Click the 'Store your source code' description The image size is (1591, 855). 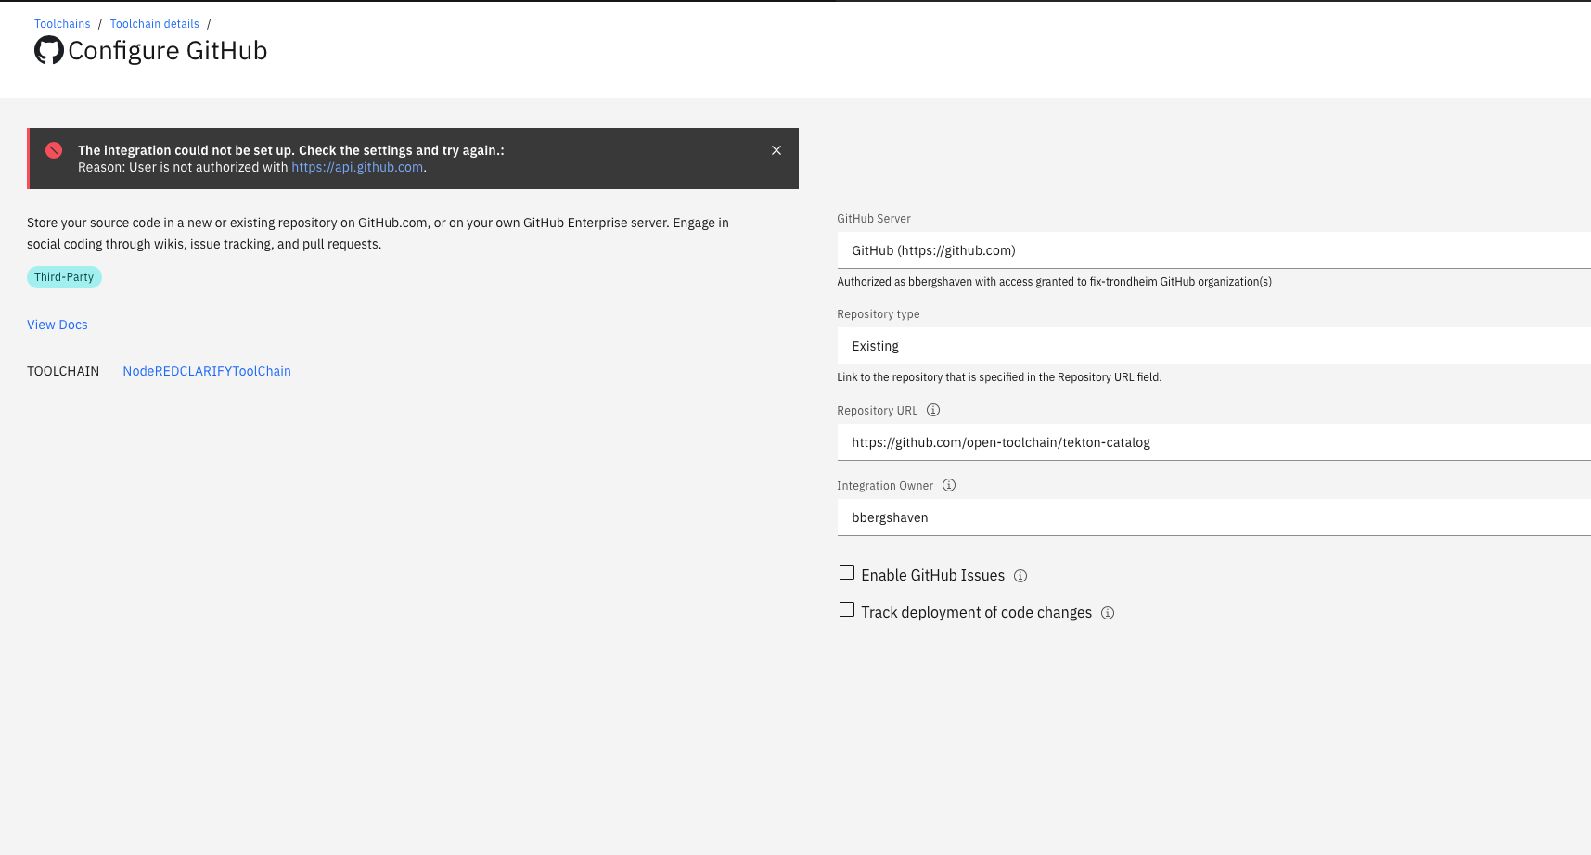378,234
